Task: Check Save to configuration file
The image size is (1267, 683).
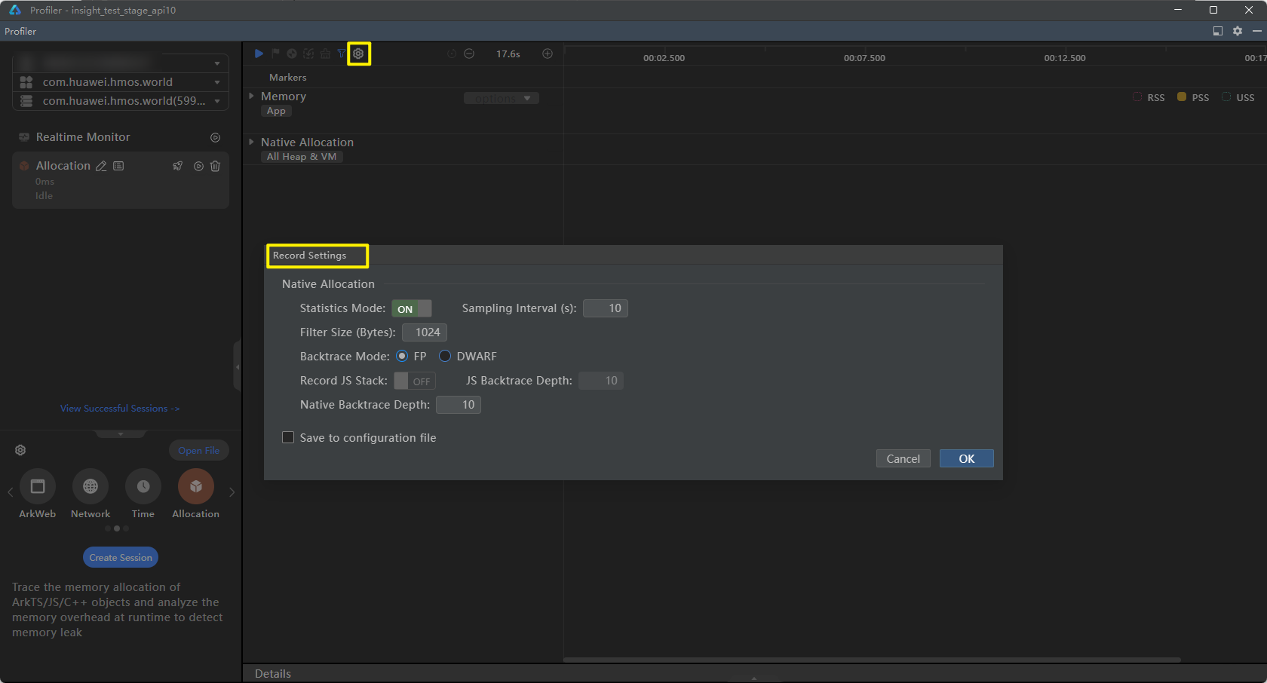Action: 288,437
